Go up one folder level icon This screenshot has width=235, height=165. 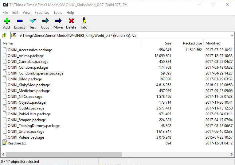(x=4, y=36)
